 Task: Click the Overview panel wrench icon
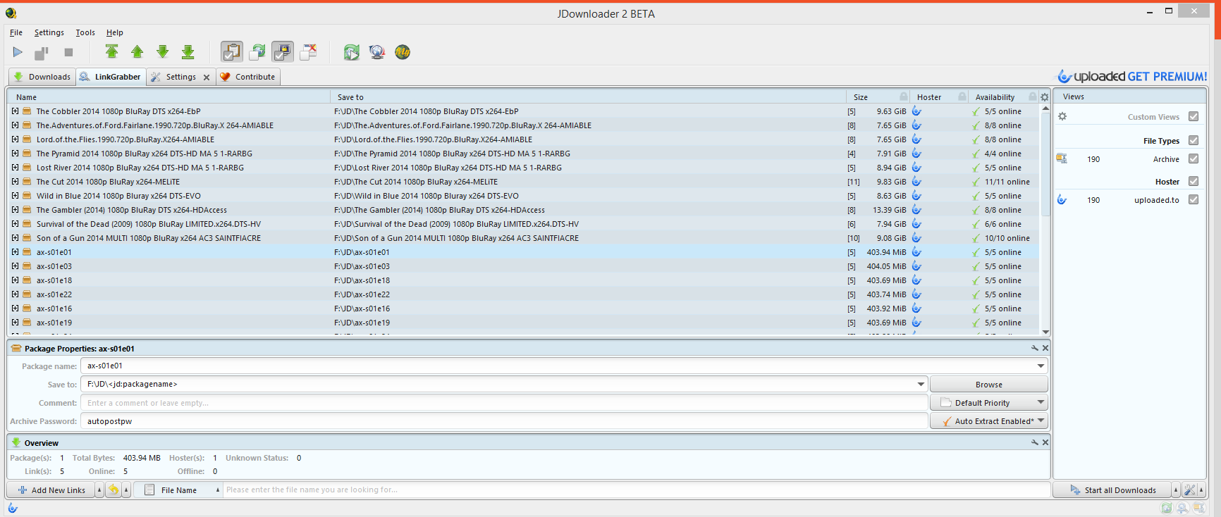[1035, 442]
